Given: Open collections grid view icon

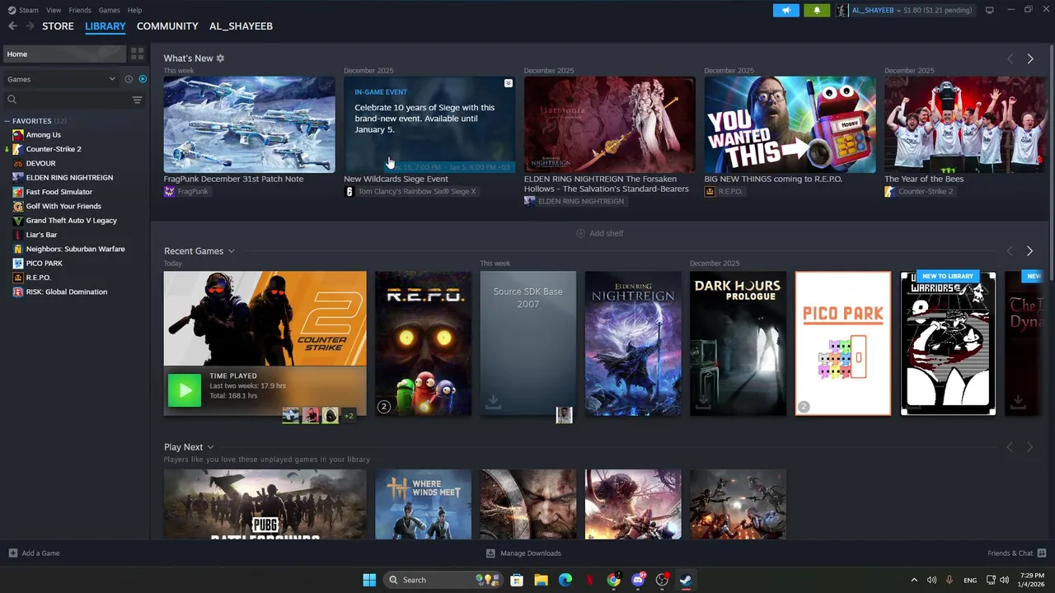Looking at the screenshot, I should [138, 54].
